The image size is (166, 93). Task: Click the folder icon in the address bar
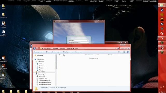[x=41, y=48]
